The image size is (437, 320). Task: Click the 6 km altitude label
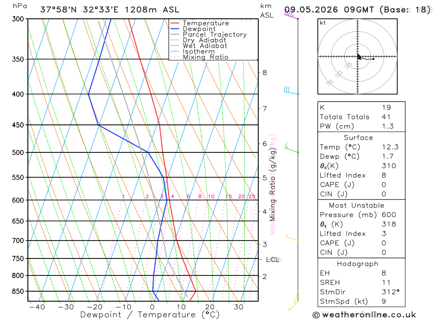pyautogui.click(x=264, y=144)
